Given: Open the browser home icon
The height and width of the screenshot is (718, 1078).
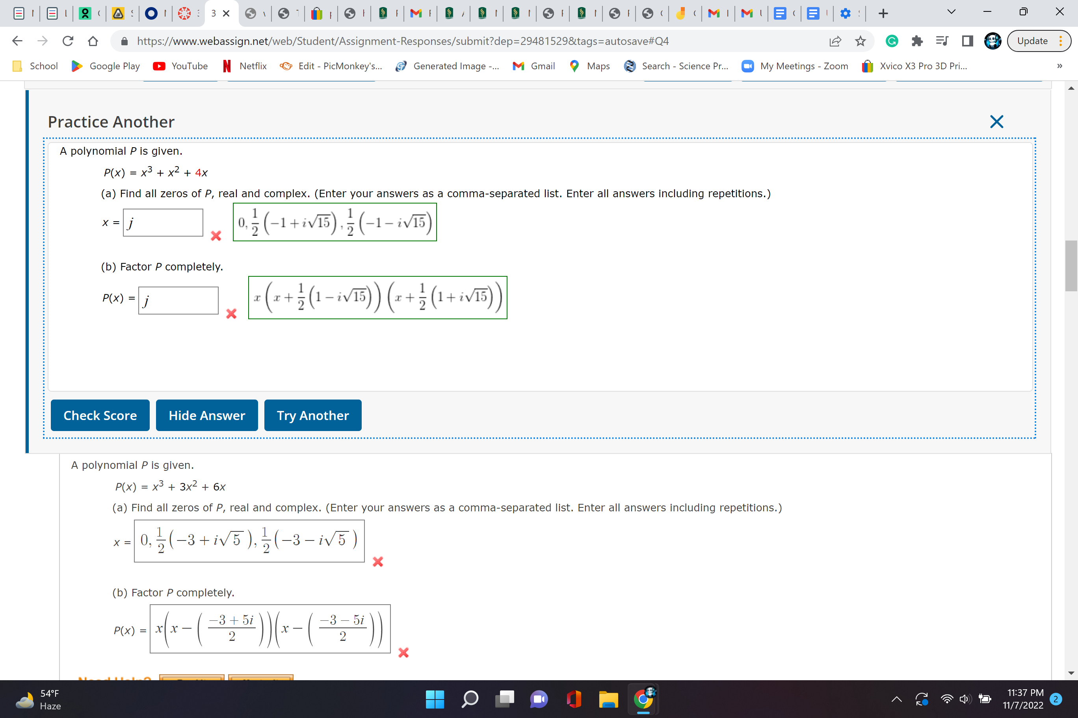Looking at the screenshot, I should tap(93, 41).
